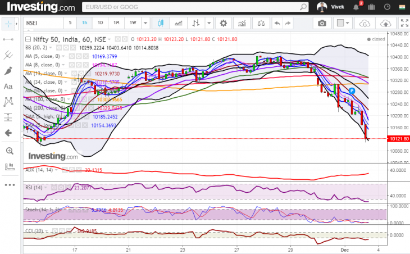Image resolution: width=410 pixels, height=254 pixels.
Task: Select the 1h timeframe
Action: tap(85, 22)
